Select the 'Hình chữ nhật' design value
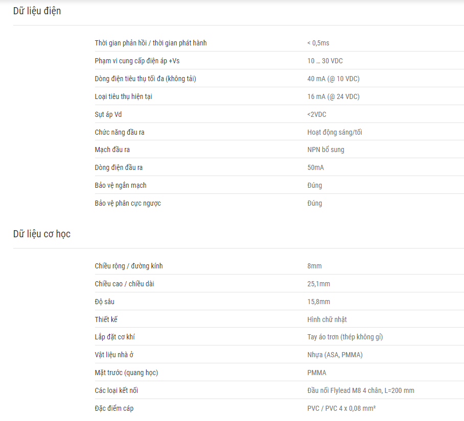464x421 pixels. tap(327, 319)
